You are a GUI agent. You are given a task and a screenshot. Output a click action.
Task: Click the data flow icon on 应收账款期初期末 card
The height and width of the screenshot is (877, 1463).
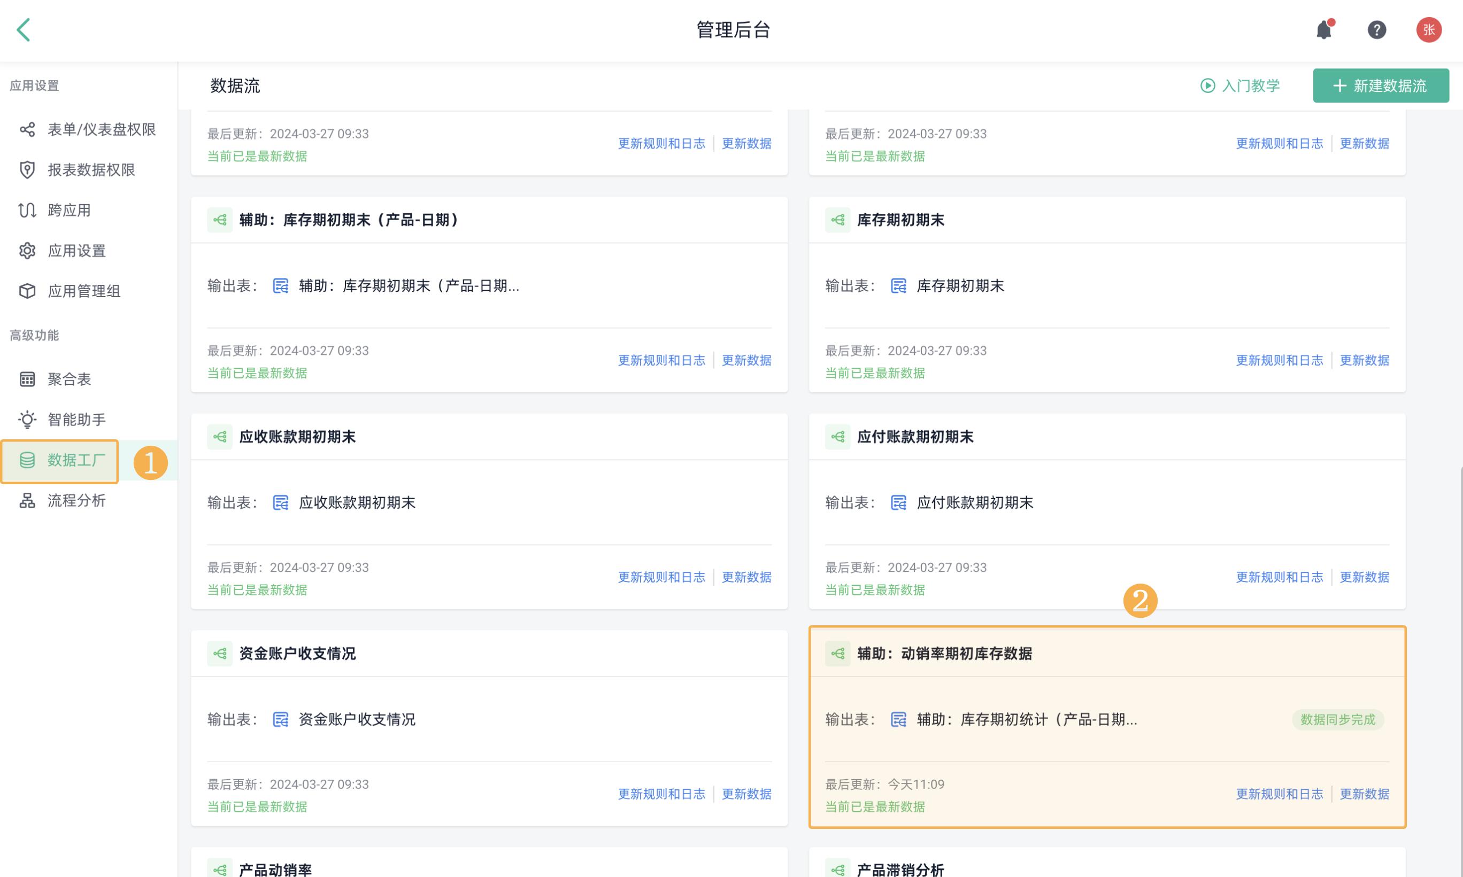(x=219, y=436)
